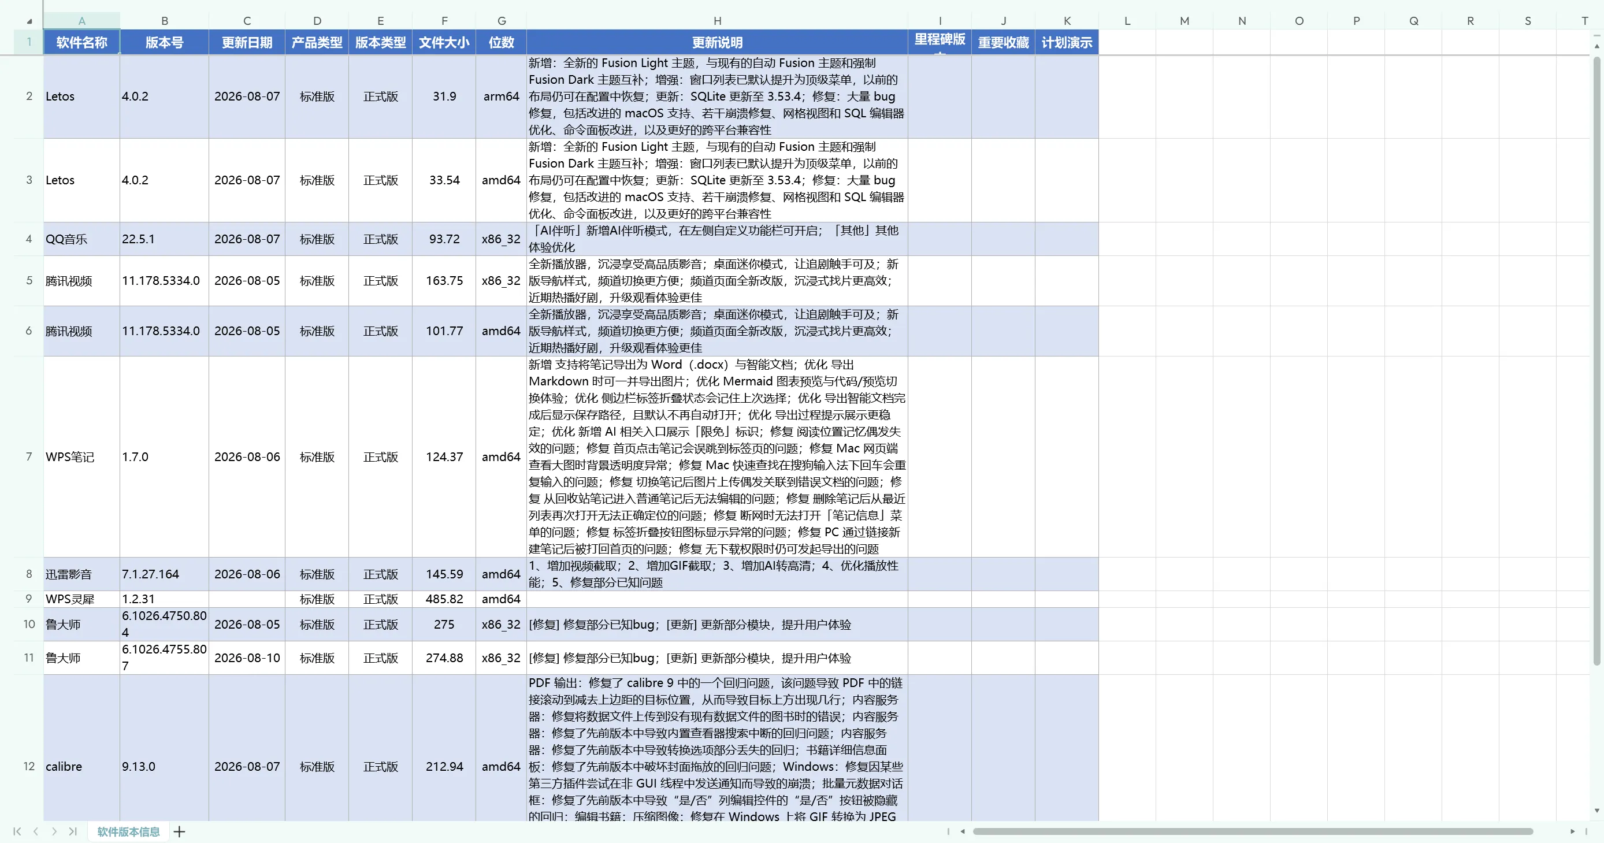
Task: Select the column A header
Action: [x=81, y=21]
